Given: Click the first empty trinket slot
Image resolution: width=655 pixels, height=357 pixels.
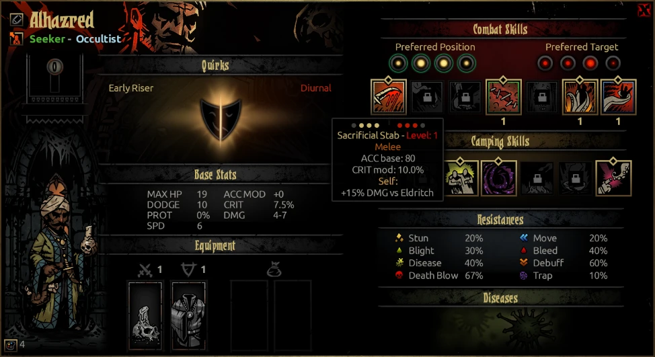Looking at the screenshot, I should click(249, 316).
